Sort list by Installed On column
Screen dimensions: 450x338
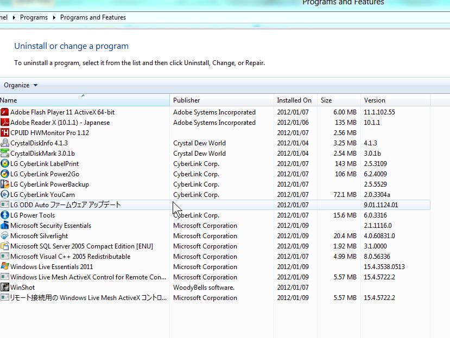tap(296, 100)
